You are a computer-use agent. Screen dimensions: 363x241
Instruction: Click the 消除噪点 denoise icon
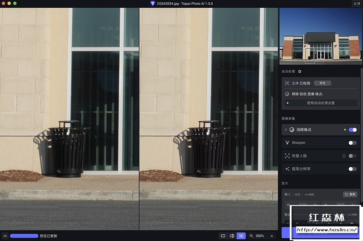(x=292, y=130)
